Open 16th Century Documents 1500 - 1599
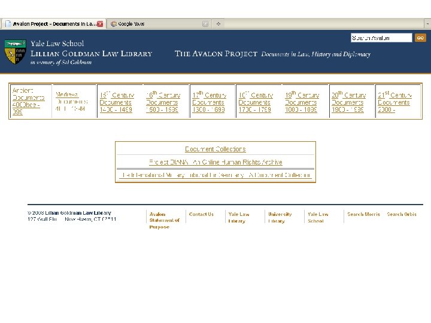 (x=163, y=102)
